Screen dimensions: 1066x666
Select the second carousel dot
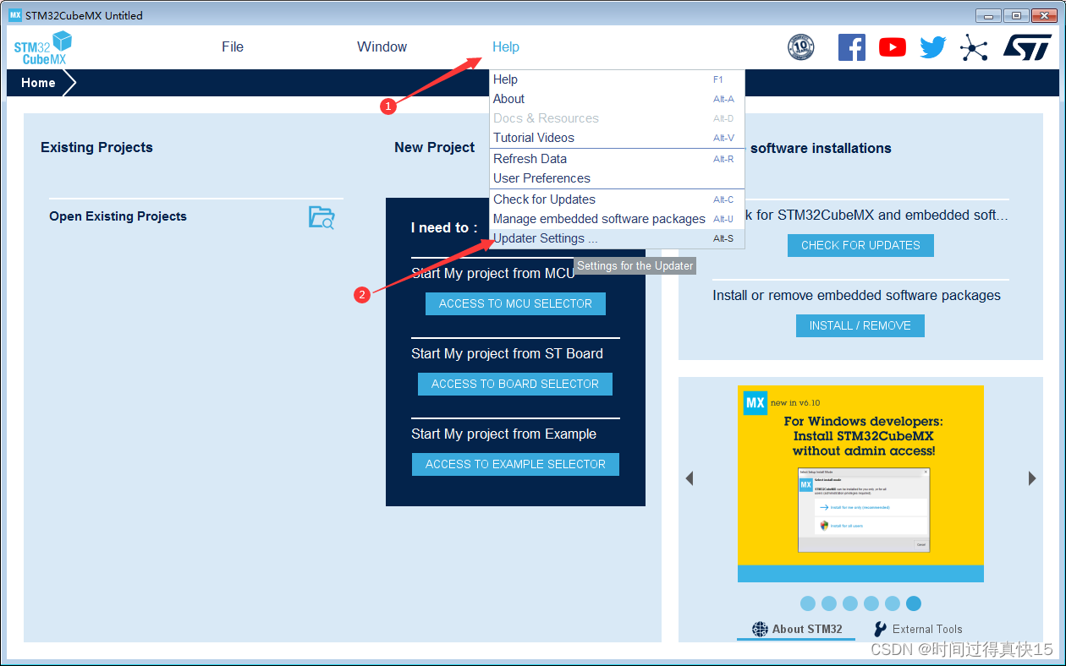point(829,603)
